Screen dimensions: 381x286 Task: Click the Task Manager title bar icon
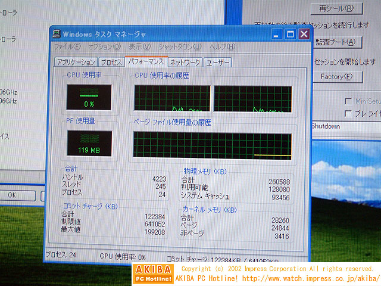pos(55,33)
